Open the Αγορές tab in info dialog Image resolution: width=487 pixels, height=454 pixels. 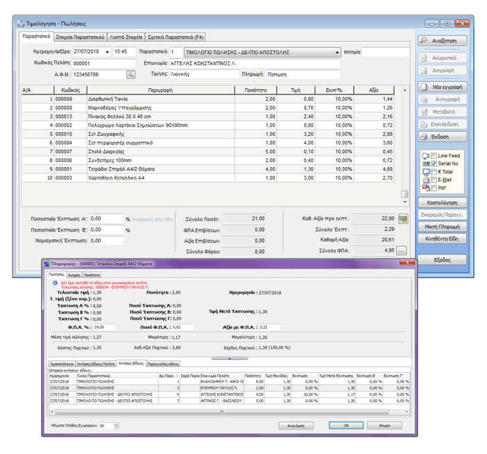[73, 275]
